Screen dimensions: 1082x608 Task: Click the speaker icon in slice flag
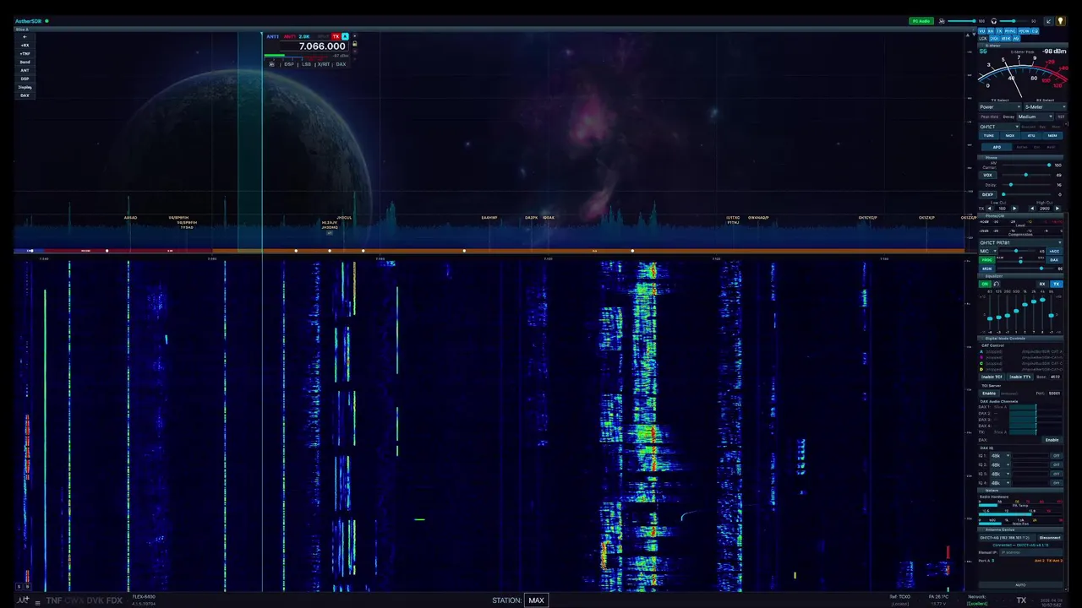pos(271,64)
